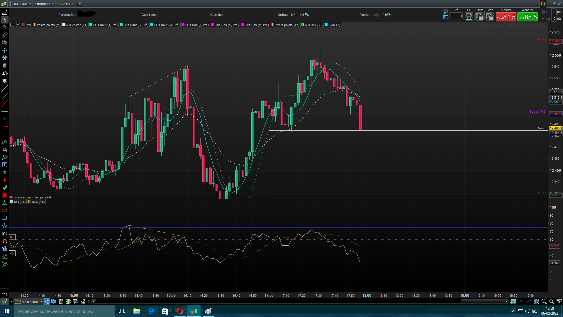Click the red cross delete icon in sidebar
The image size is (563, 317).
[5, 195]
